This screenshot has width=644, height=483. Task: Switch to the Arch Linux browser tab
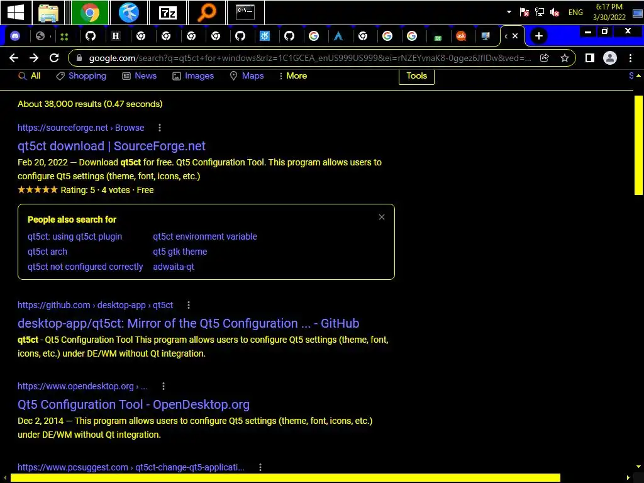[x=338, y=36]
